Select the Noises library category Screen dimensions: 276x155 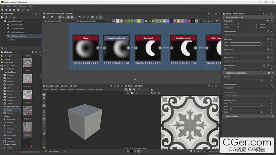pos(12,110)
